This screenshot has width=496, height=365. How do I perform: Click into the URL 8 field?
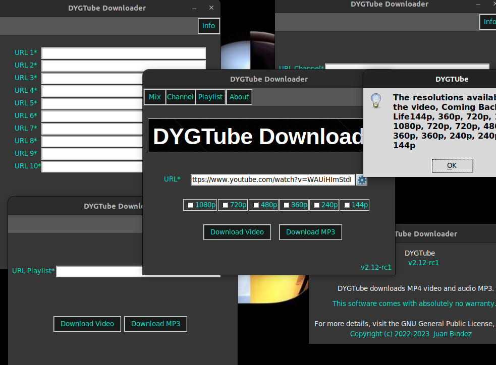point(92,141)
